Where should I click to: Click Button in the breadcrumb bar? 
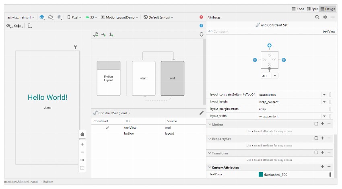click(x=48, y=182)
